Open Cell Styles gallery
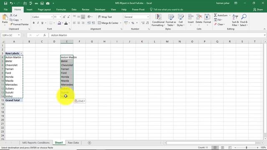The width and height of the screenshot is (267, 150). [x=181, y=20]
